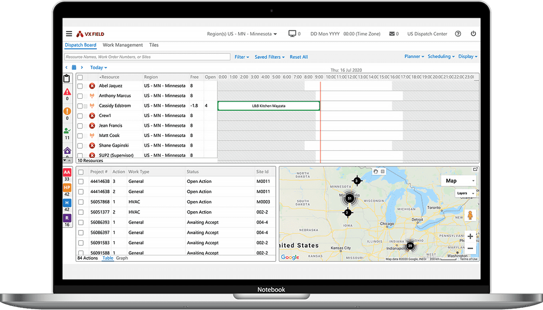Image resolution: width=543 pixels, height=310 pixels.
Task: Click Abel Jaquez red offline status icon
Action: pos(92,86)
